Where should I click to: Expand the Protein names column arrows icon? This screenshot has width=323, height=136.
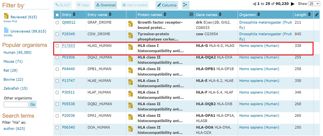191,15
